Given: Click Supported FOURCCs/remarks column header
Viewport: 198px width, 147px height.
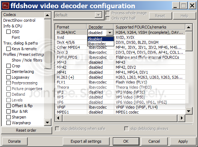Looking at the screenshot, I should coord(149,27).
